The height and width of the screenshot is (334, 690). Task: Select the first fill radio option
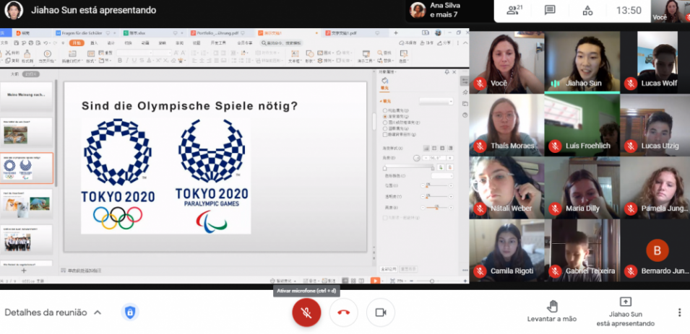point(386,111)
